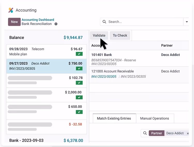Click the 121000 Account Receivable row

(x=139, y=75)
